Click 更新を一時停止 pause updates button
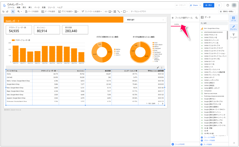This screenshot has height=147, width=239. click(227, 11)
